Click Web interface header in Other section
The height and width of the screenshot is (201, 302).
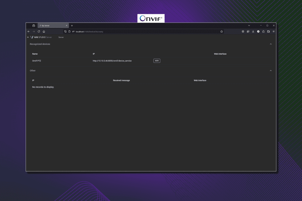click(200, 80)
